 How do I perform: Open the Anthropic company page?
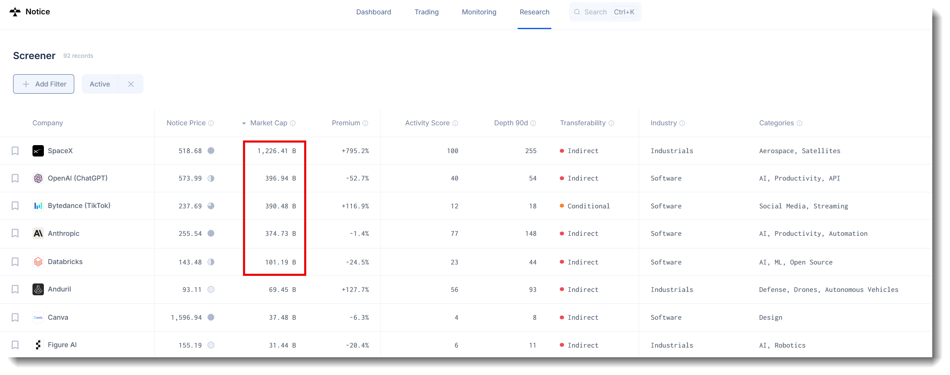pyautogui.click(x=64, y=233)
